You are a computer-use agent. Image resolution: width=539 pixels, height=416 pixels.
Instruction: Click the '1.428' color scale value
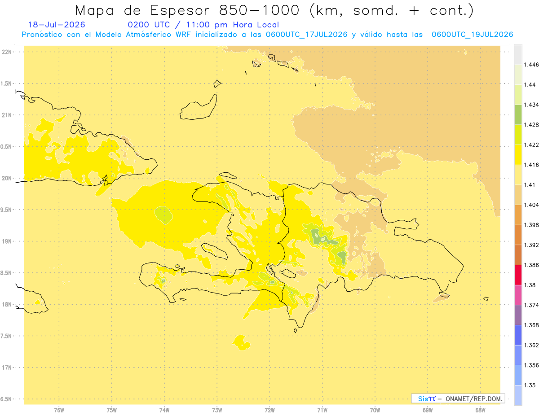point(531,125)
